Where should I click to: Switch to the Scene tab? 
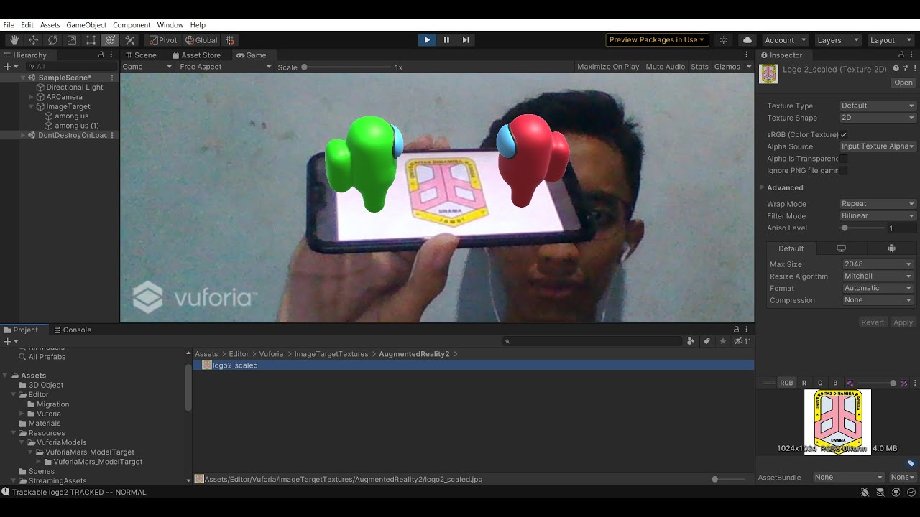pyautogui.click(x=141, y=55)
